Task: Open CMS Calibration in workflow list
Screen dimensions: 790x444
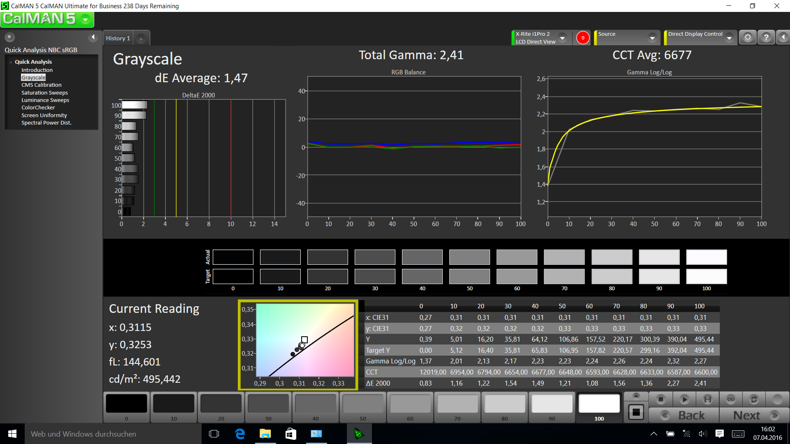Action: tap(42, 85)
